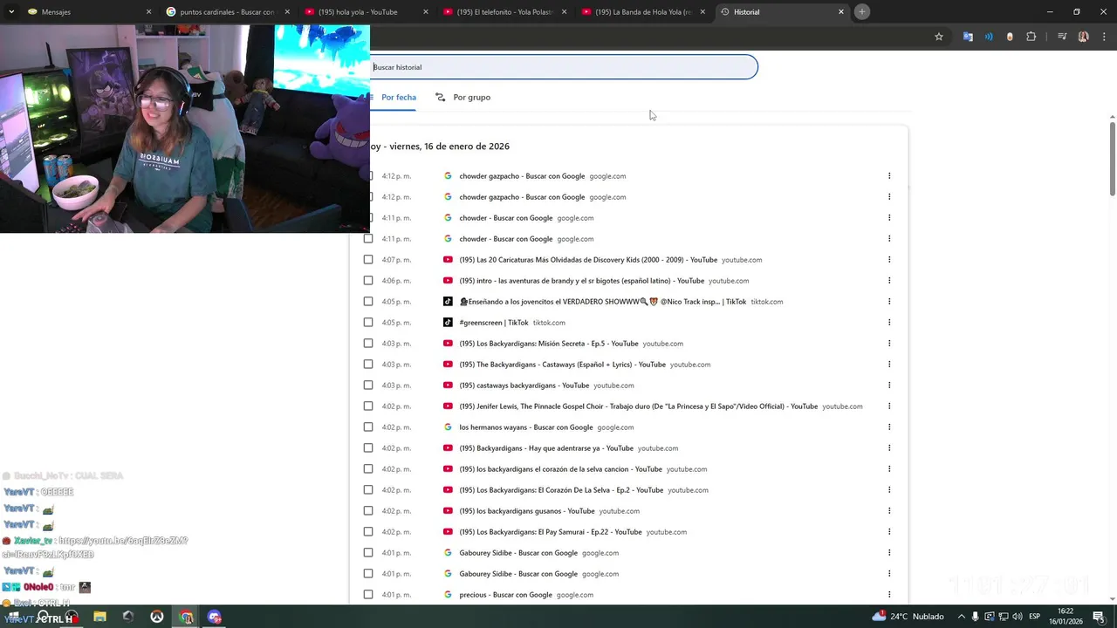This screenshot has width=1117, height=628.
Task: Click the Buscar historial search field
Action: pos(564,67)
